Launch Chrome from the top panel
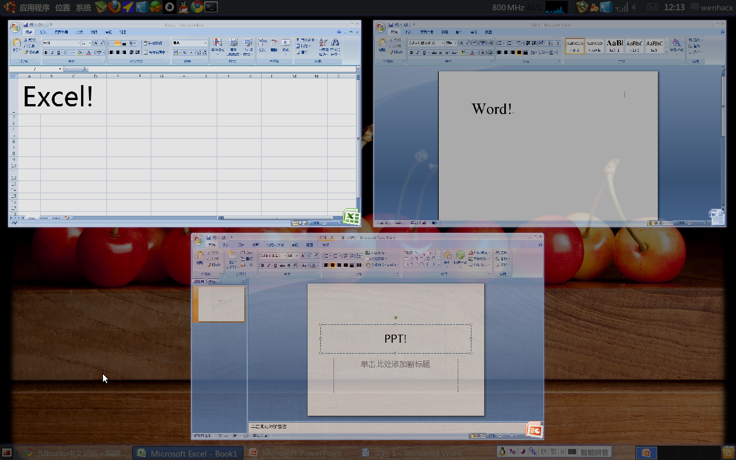The image size is (736, 460). pos(197,7)
